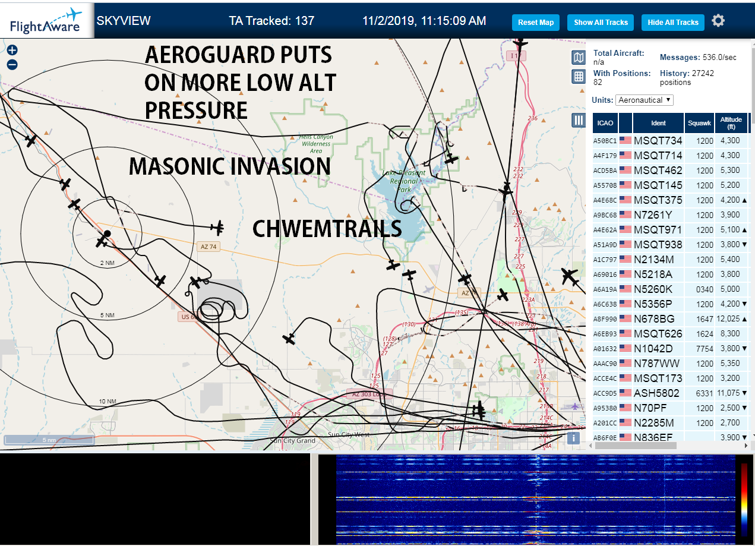Select the N5218A ident
This screenshot has height=546, width=755.
653,274
